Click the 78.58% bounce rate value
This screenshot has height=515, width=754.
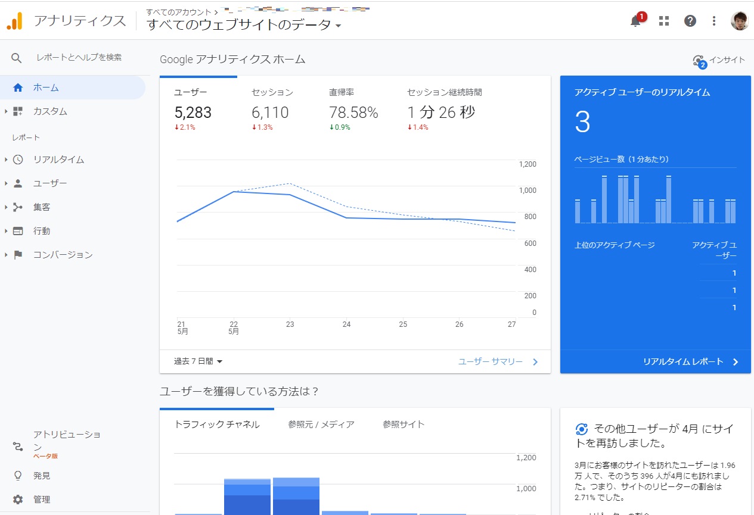pyautogui.click(x=353, y=113)
